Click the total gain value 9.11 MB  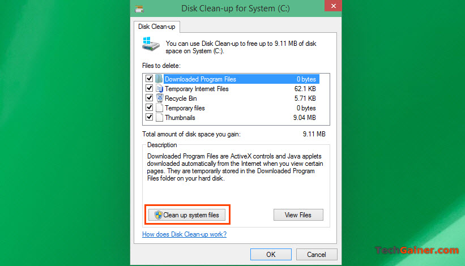[x=314, y=134]
